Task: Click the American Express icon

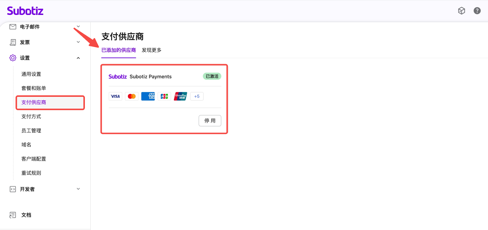Action: (148, 96)
